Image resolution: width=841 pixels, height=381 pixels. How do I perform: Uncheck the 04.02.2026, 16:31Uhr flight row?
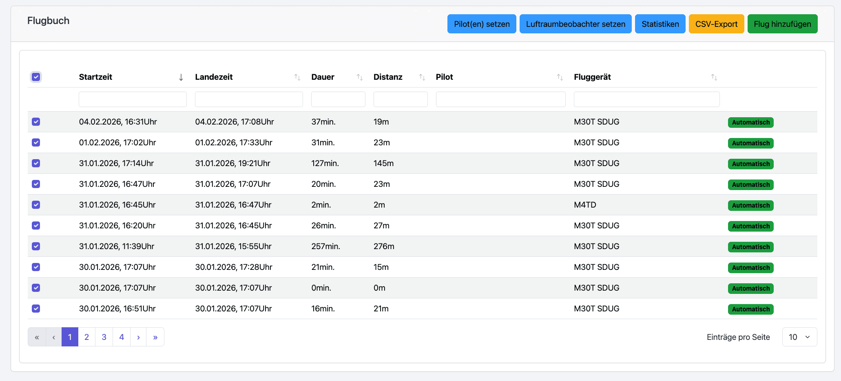click(x=36, y=122)
